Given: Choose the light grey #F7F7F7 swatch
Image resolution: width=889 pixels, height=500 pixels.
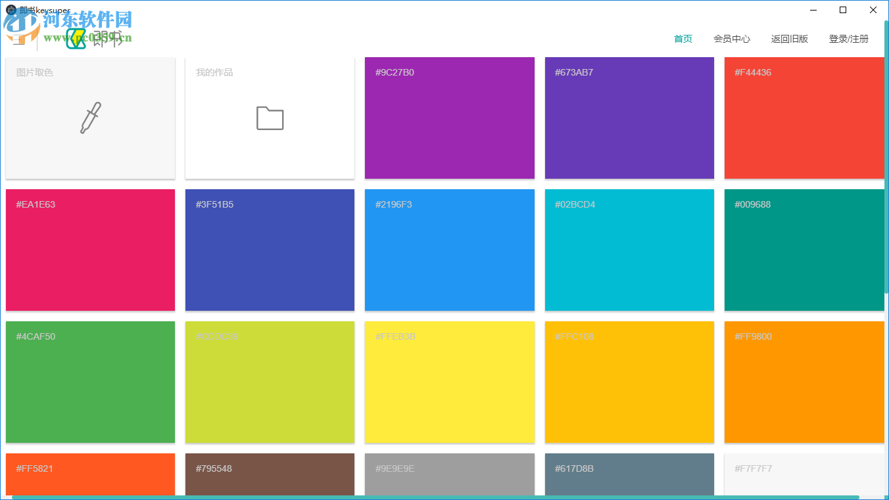Looking at the screenshot, I should 804,474.
